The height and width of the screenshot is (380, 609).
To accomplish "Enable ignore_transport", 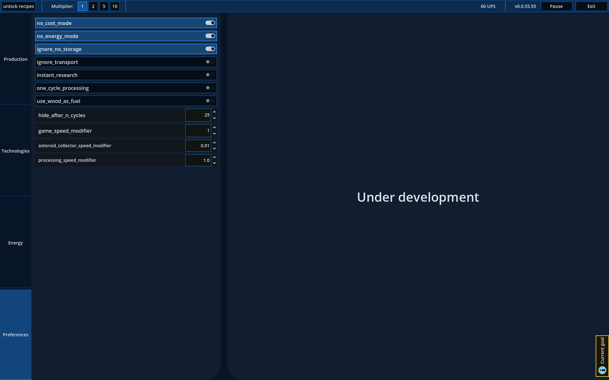I will (208, 62).
